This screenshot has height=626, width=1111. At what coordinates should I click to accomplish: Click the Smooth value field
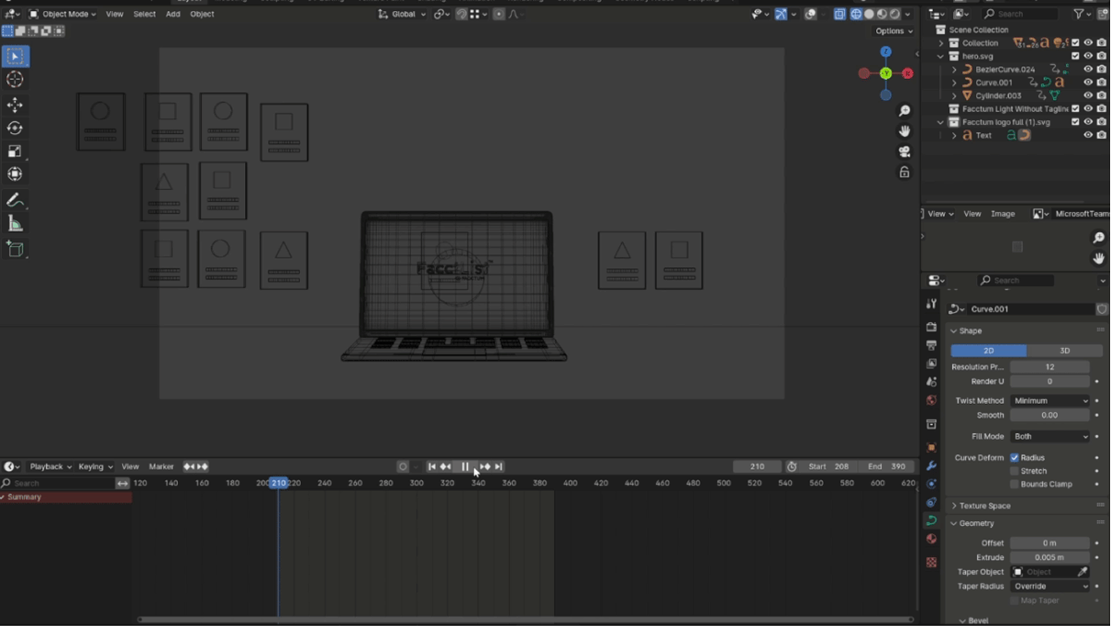pyautogui.click(x=1050, y=415)
